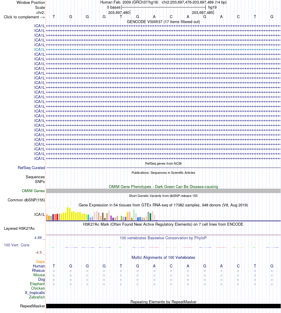
Task: Click the 203,697,485 coordinate marker
Action: [202, 12]
